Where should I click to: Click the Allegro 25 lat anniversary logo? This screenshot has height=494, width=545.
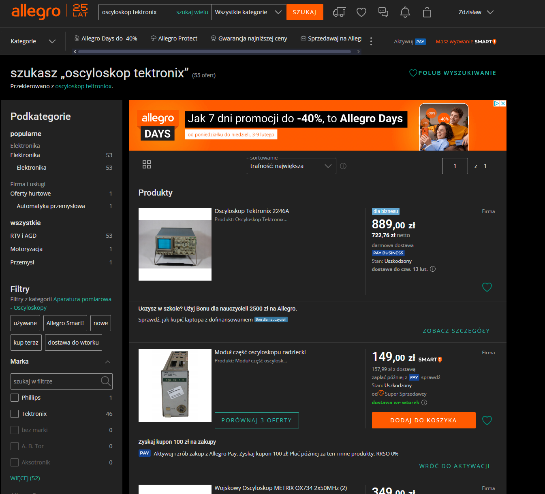80,11
